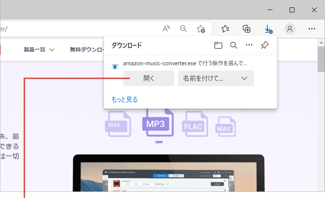Open download item options via its ellipsis
325x198 pixels.
pos(249,45)
